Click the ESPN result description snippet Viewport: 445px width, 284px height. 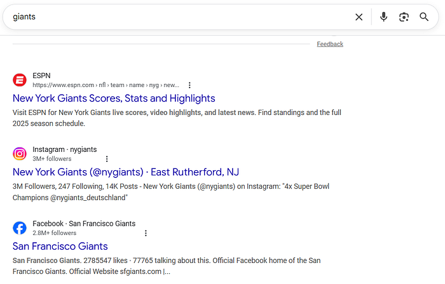[x=177, y=117]
